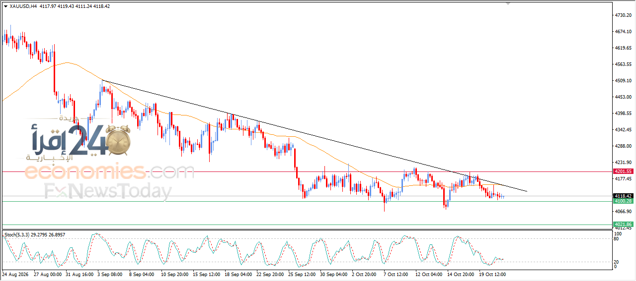Click the 20 level on Stochastic scale
The width and height of the screenshot is (636, 281).
point(617,262)
